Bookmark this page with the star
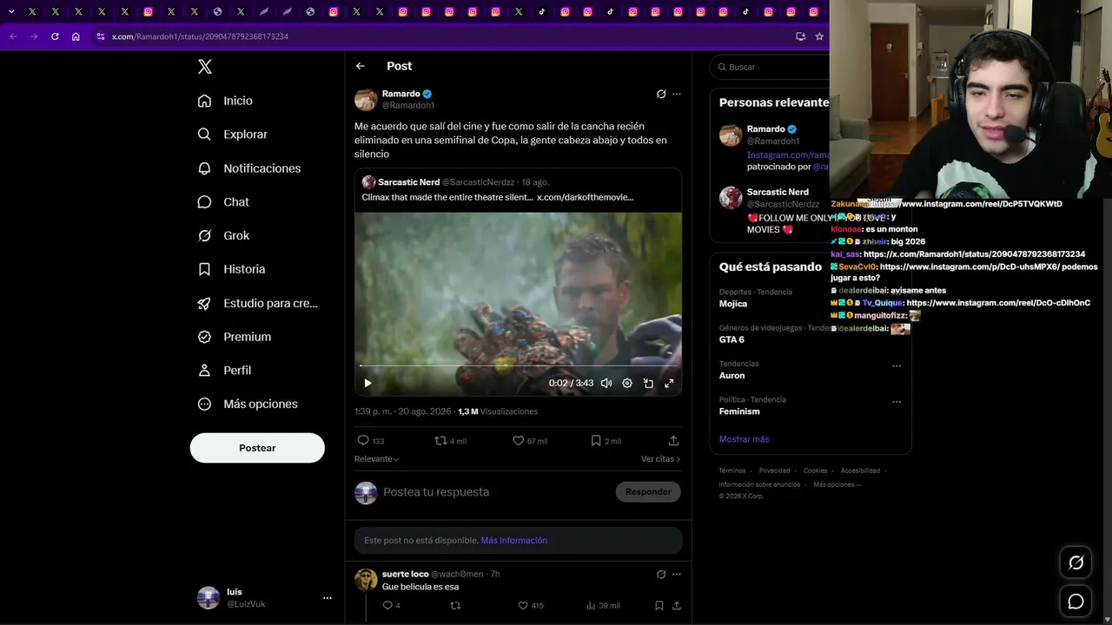Image resolution: width=1112 pixels, height=625 pixels. click(x=819, y=36)
